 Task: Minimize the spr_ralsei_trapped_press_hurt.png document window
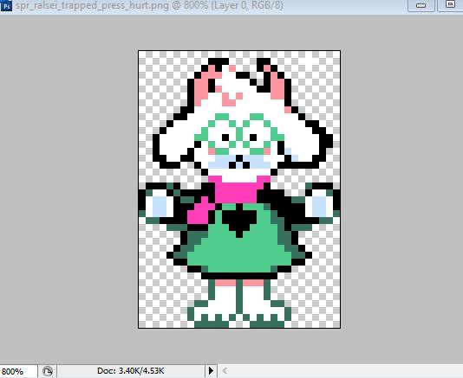click(421, 5)
